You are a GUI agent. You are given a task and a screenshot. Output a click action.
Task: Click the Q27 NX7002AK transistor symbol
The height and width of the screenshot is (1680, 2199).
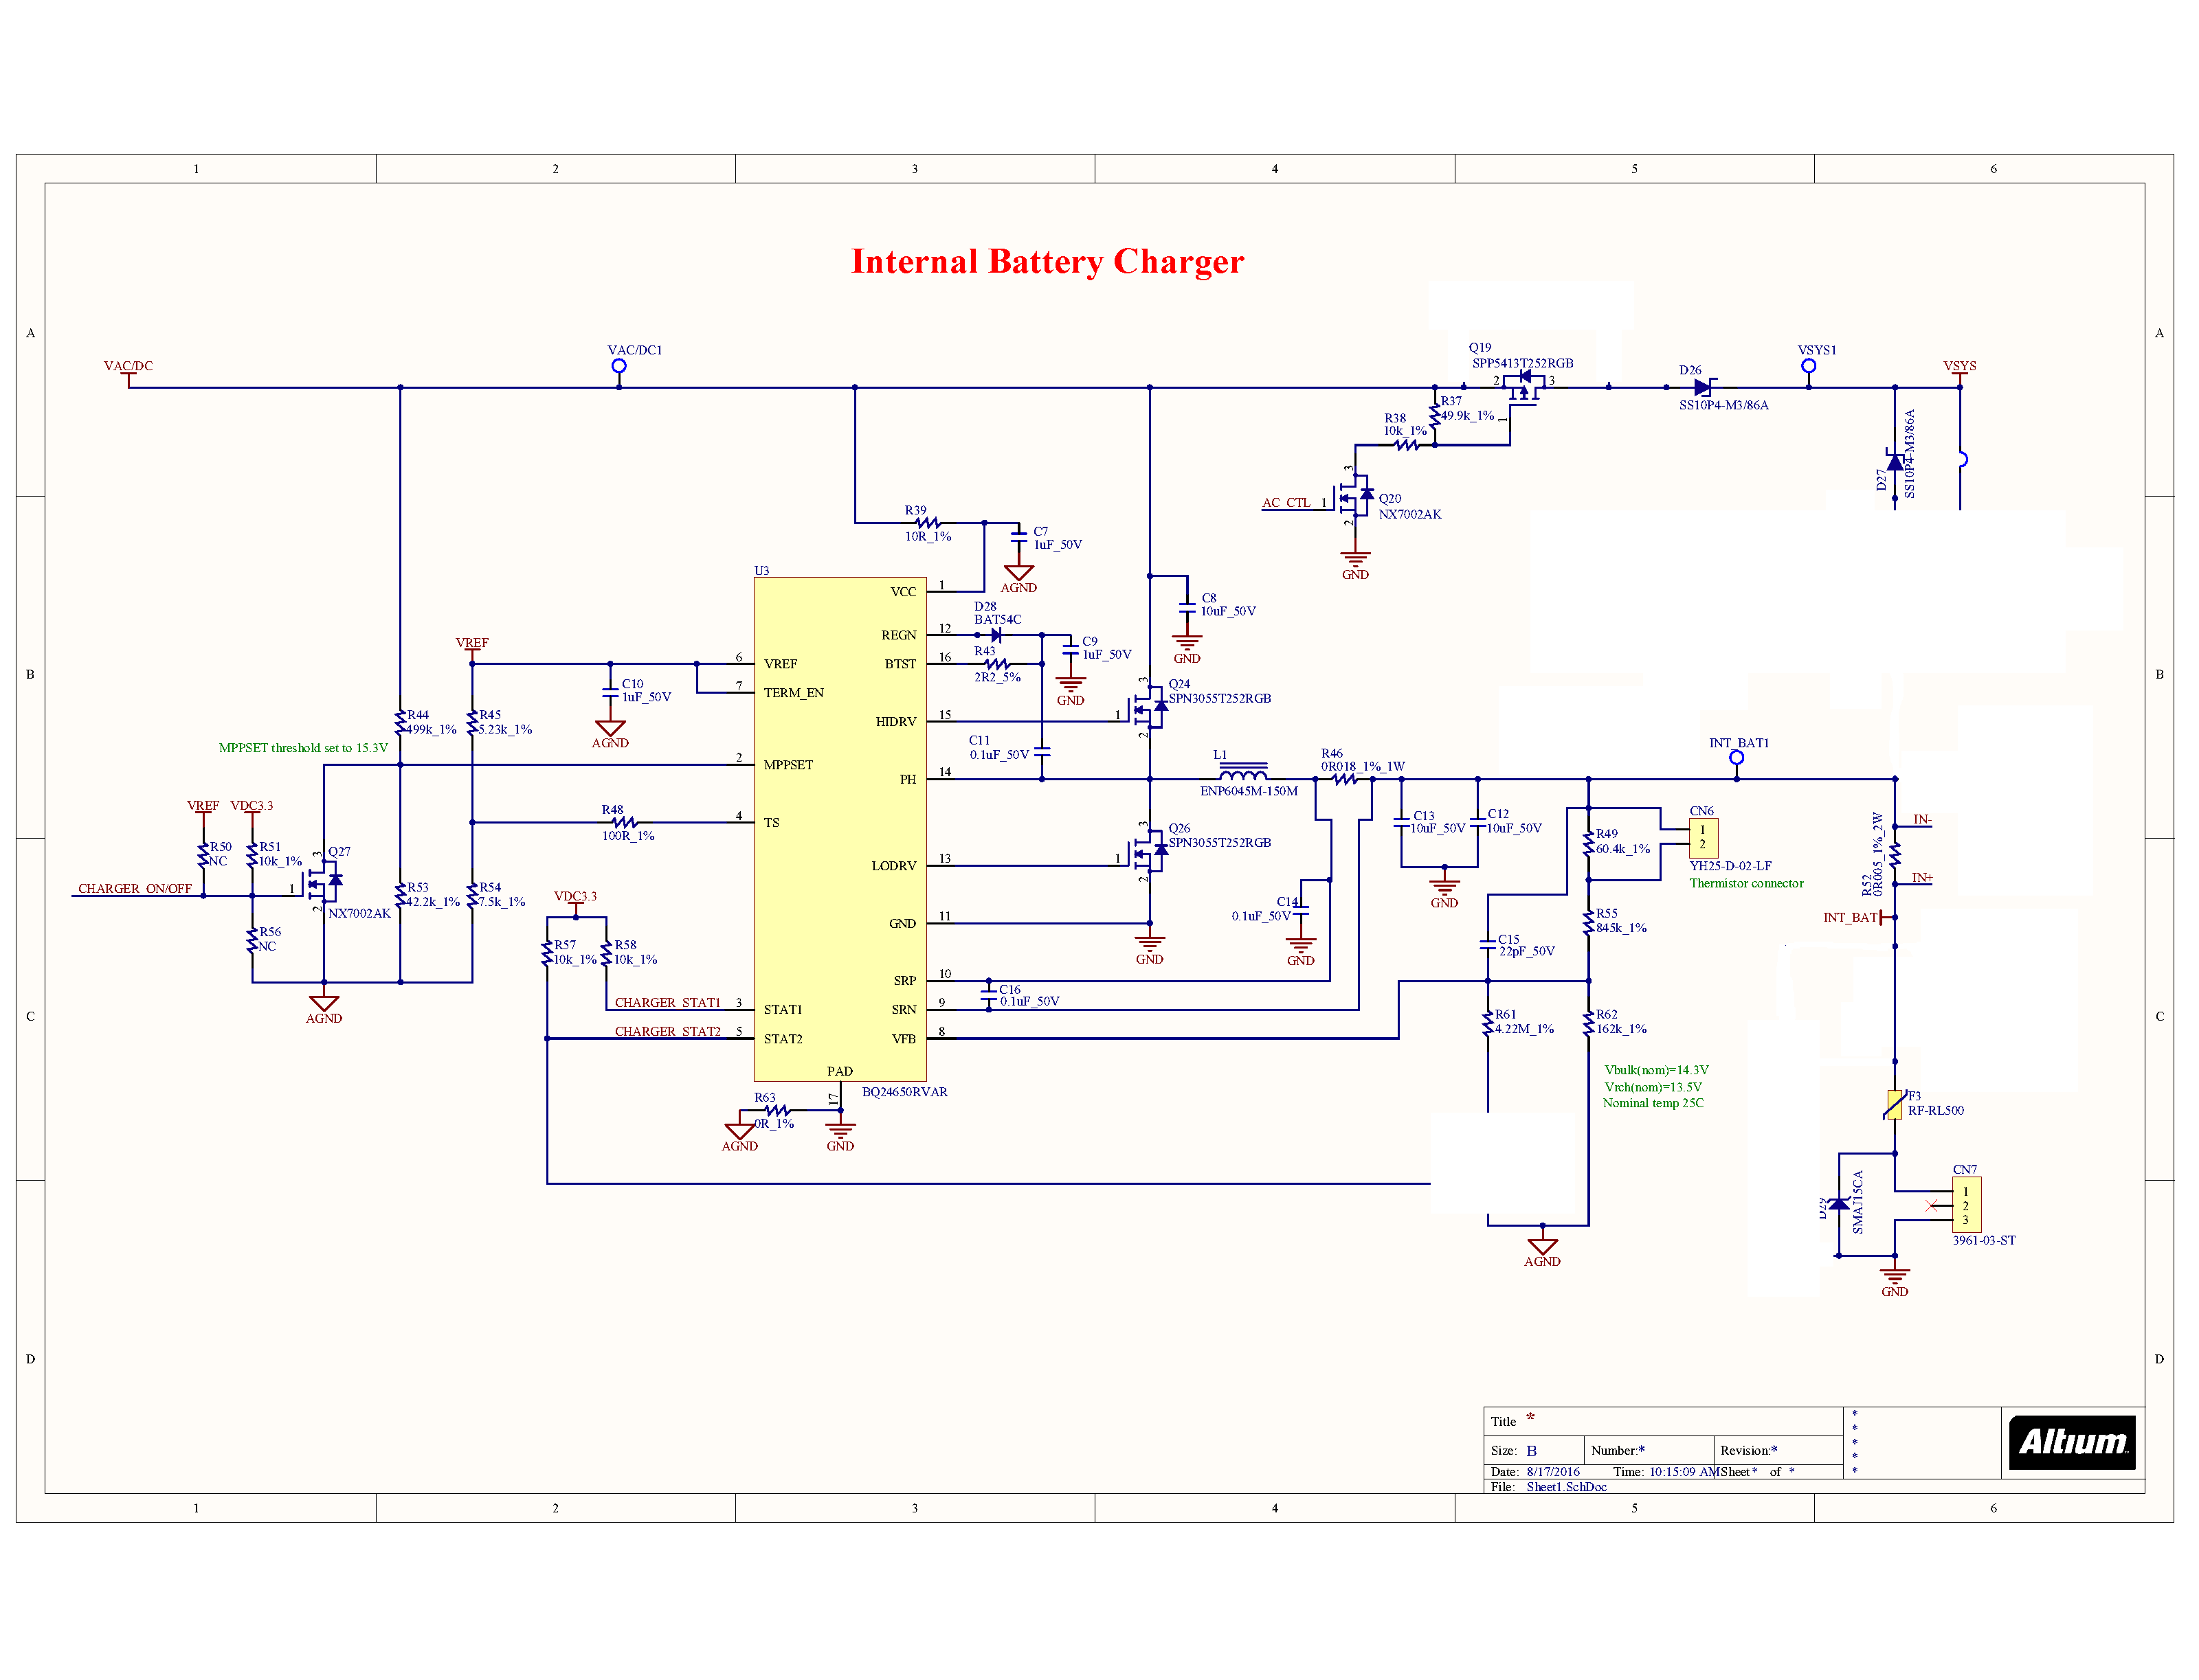click(x=324, y=882)
